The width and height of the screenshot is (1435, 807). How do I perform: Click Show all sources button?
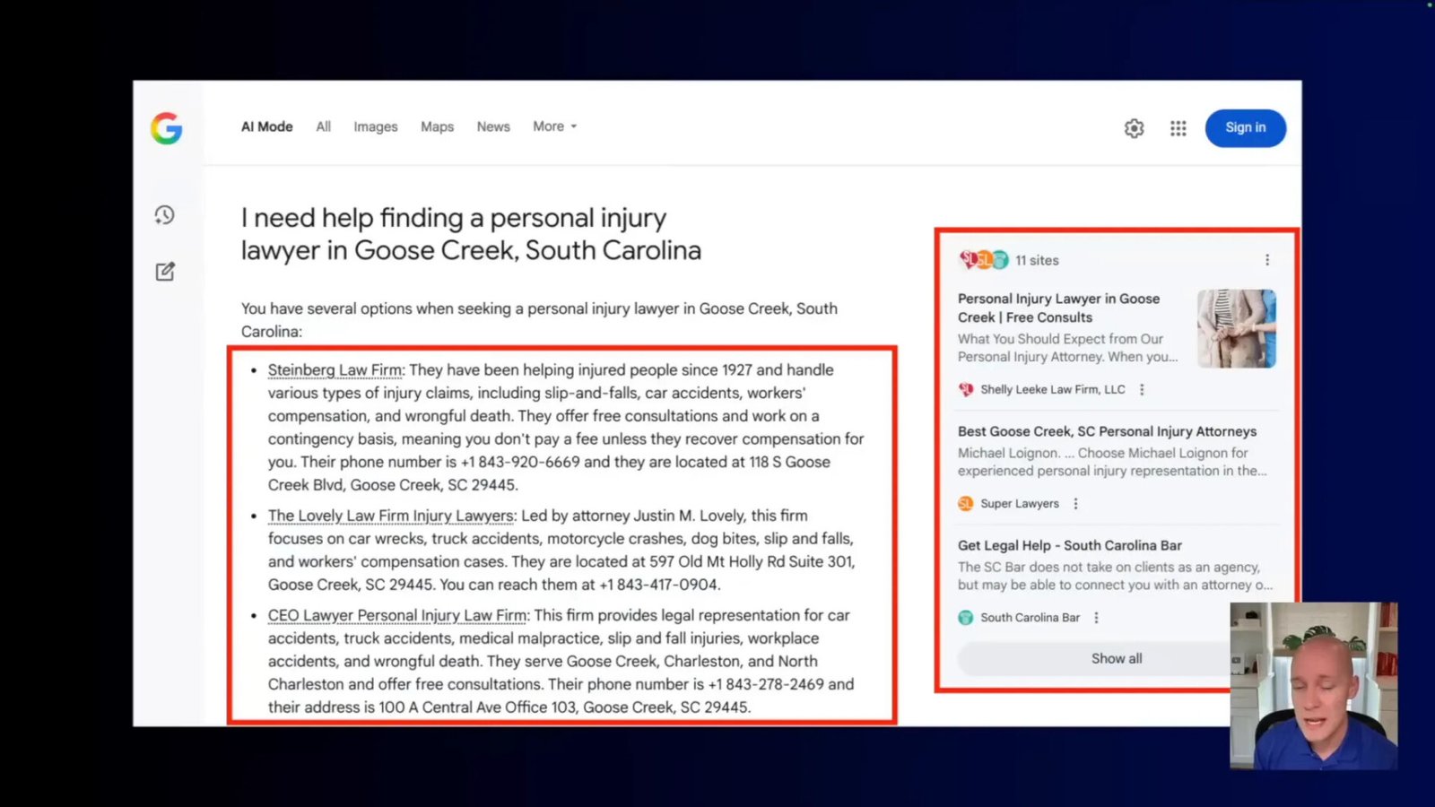click(x=1117, y=658)
